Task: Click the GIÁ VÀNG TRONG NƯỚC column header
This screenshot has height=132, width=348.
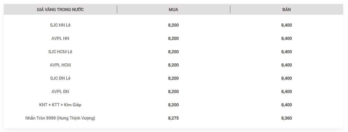Action: pyautogui.click(x=60, y=10)
